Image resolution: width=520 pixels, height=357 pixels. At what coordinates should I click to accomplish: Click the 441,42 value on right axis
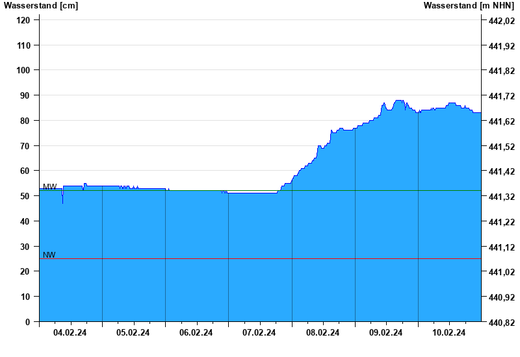click(x=502, y=171)
